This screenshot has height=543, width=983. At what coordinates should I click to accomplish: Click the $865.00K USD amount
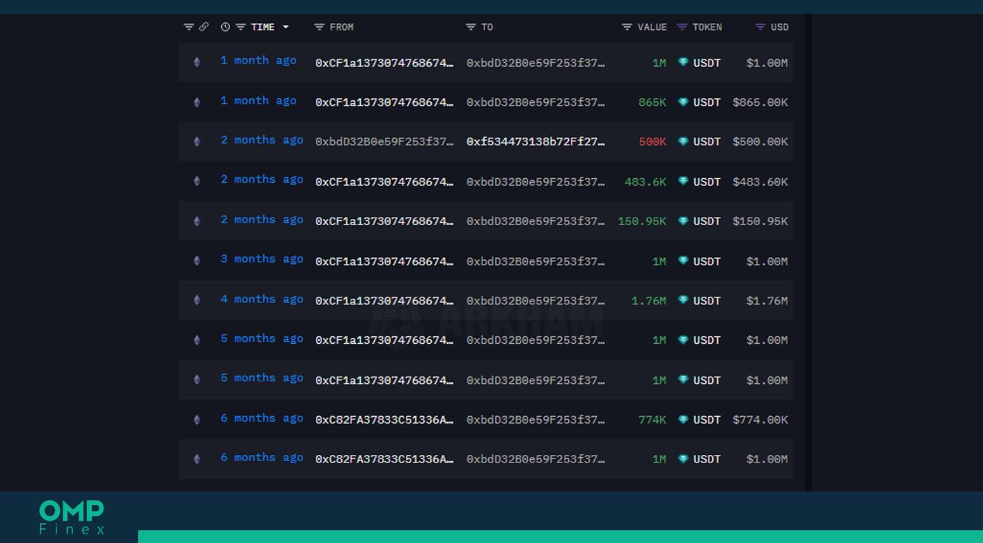pyautogui.click(x=760, y=102)
